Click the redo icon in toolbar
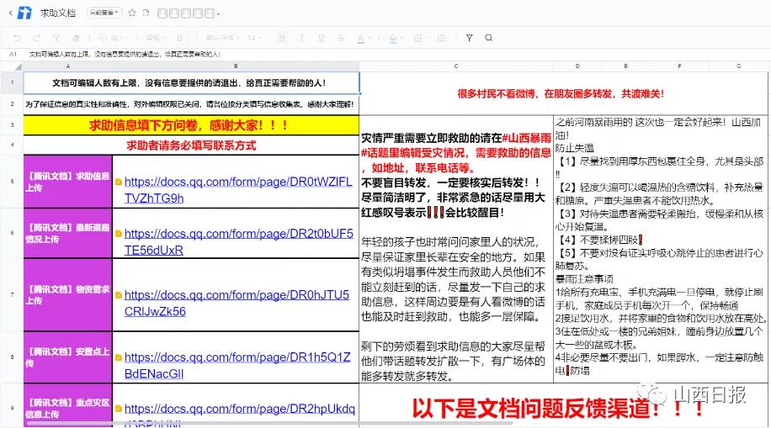The height and width of the screenshot is (428, 771). (x=36, y=38)
